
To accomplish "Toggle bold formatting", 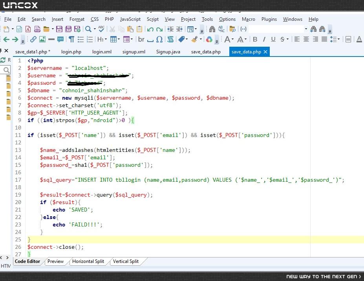I will (x=255, y=39).
